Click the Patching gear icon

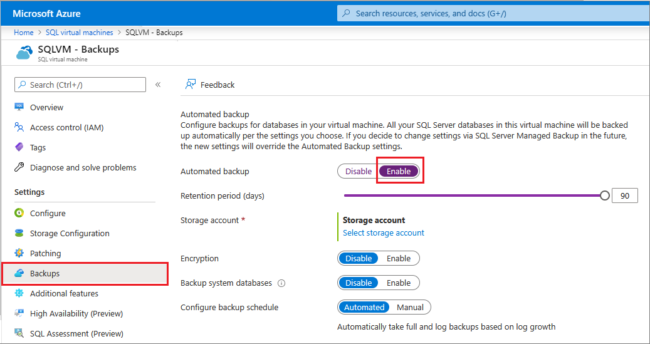pyautogui.click(x=19, y=253)
